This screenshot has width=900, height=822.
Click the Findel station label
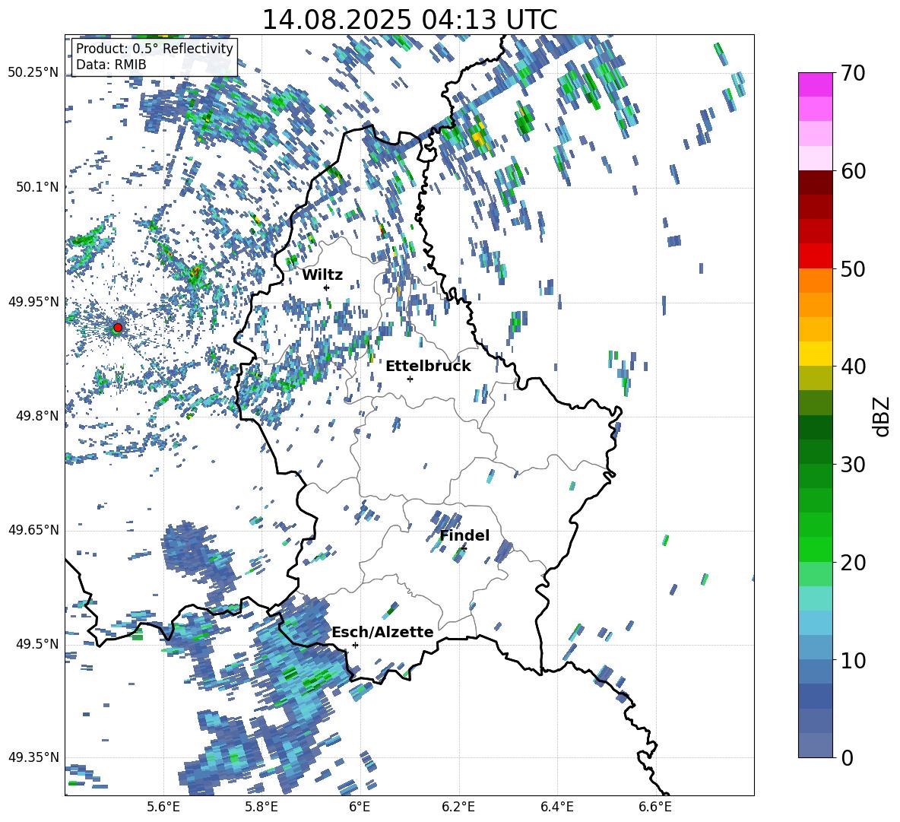click(x=464, y=535)
